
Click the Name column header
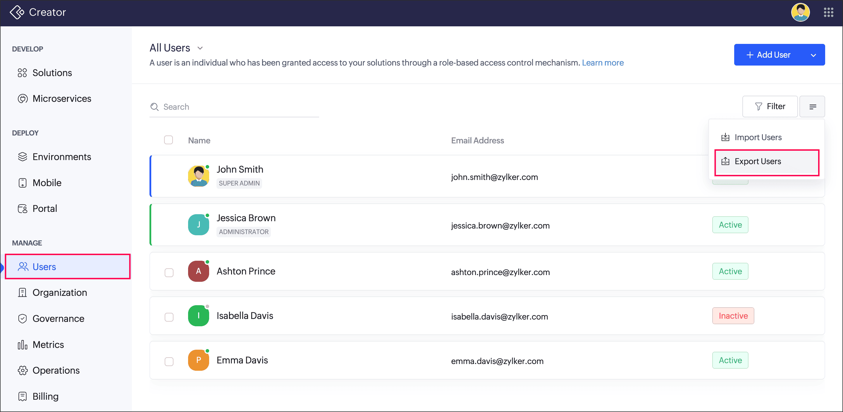click(x=199, y=140)
